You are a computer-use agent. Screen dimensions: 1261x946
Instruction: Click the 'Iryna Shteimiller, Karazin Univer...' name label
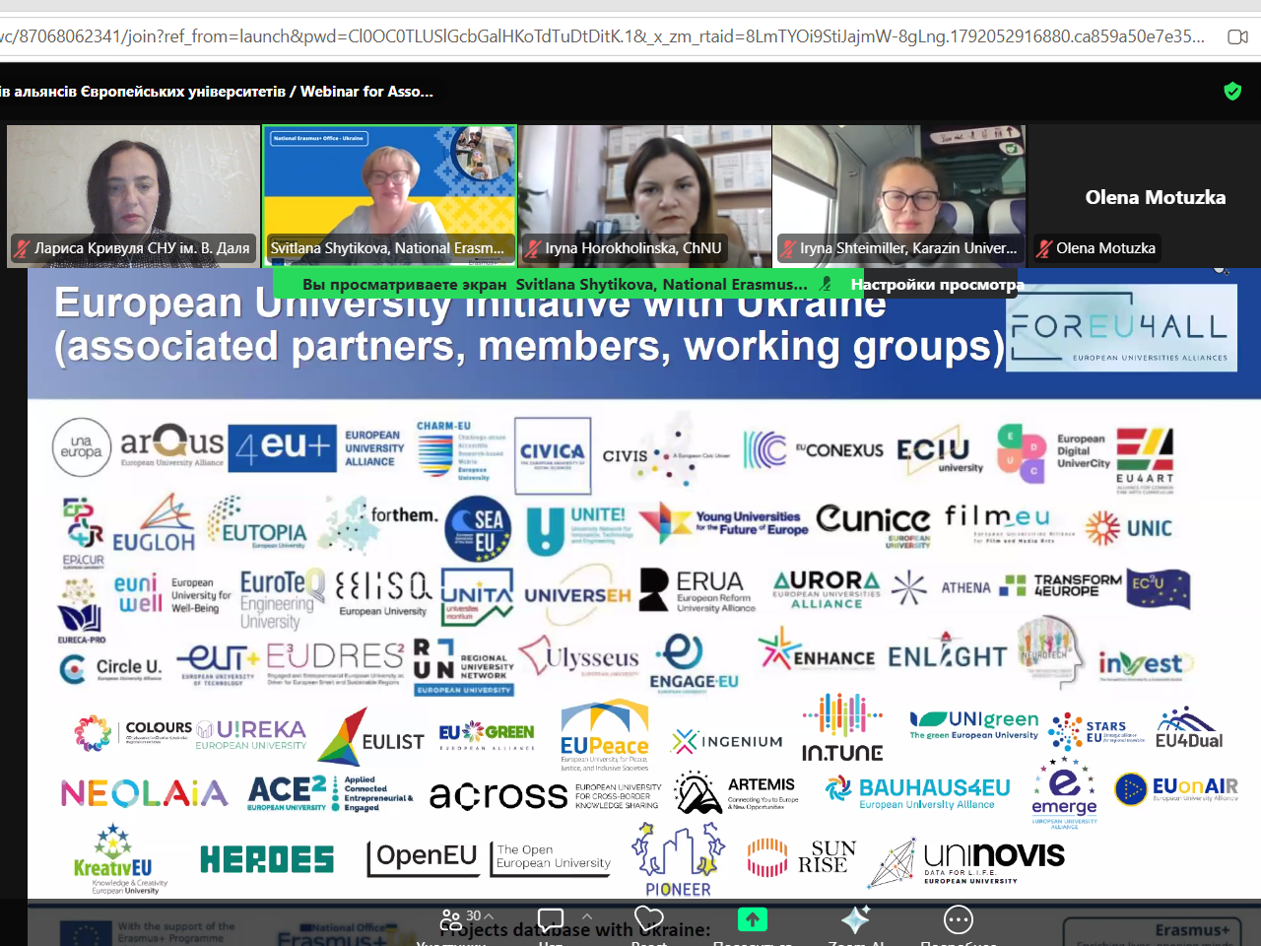coord(908,248)
